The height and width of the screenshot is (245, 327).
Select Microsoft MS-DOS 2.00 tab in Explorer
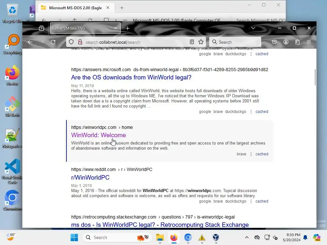[75, 8]
